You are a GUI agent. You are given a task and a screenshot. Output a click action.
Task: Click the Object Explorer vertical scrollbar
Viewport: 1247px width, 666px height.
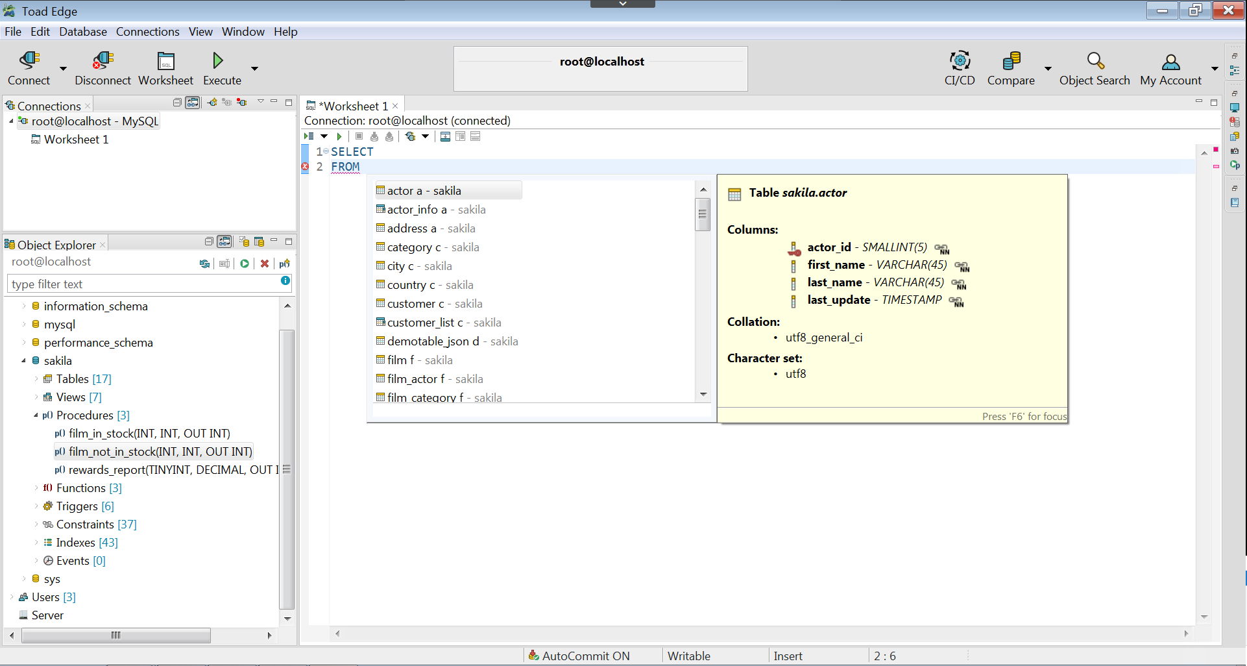(287, 469)
